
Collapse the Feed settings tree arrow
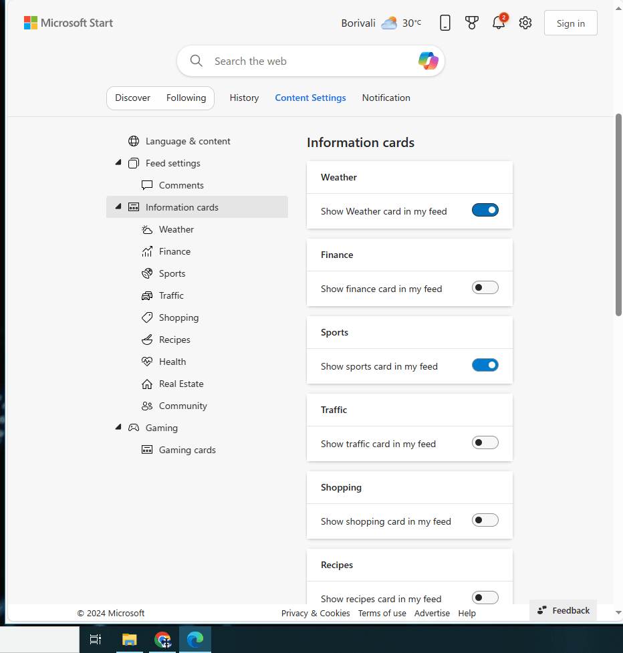coord(118,162)
